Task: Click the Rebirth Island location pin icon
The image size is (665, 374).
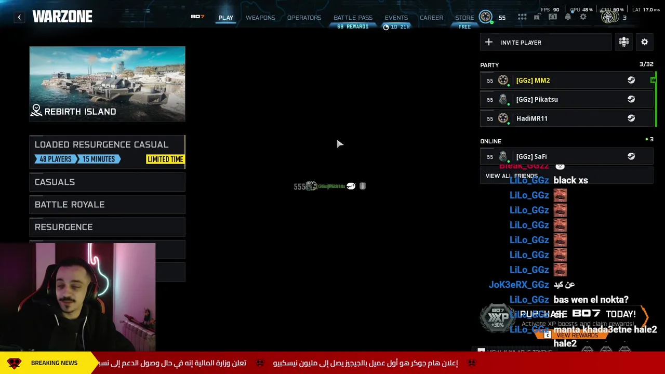Action: (36, 110)
